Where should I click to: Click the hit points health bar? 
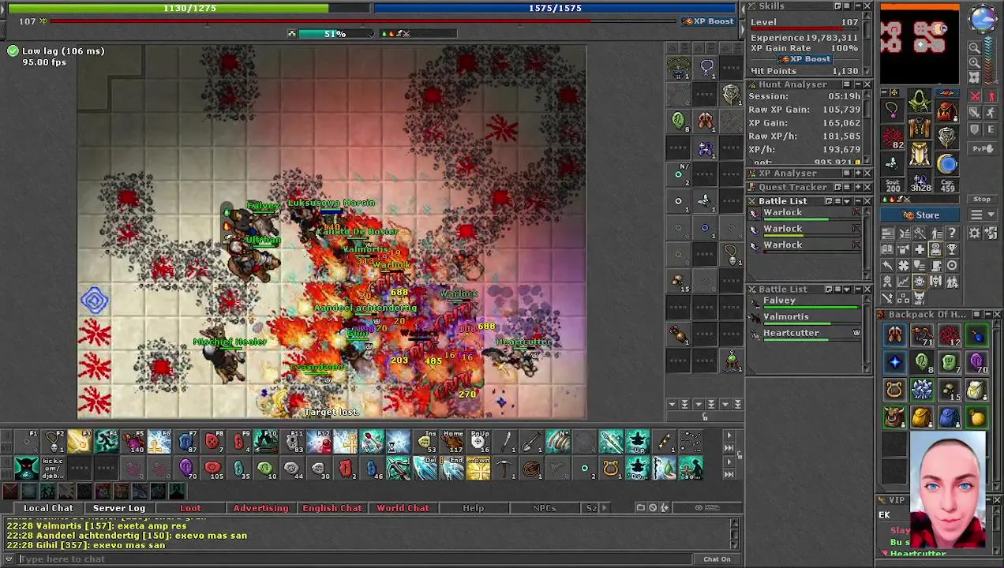pyautogui.click(x=189, y=8)
